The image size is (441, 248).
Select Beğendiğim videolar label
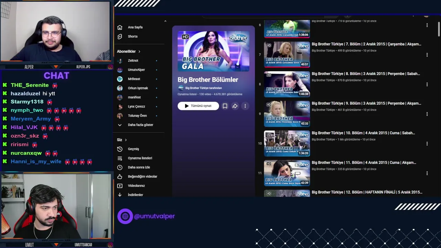(142, 177)
